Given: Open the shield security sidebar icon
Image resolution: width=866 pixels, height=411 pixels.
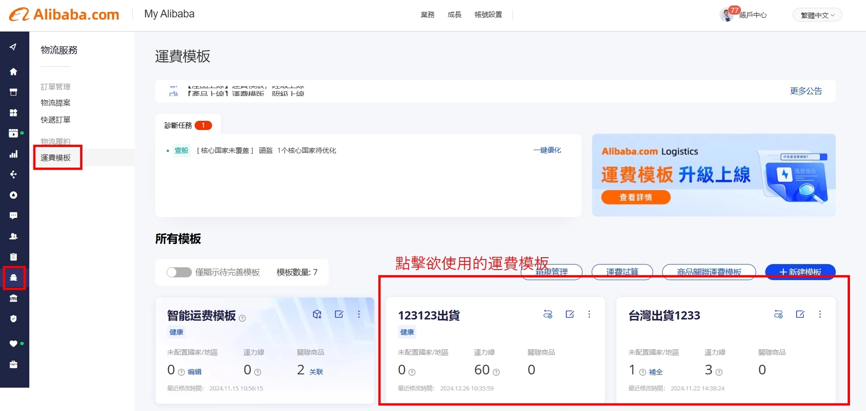Looking at the screenshot, I should pos(13,319).
